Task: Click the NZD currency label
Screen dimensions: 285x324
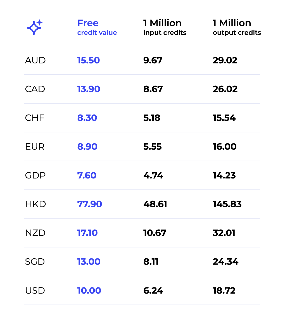Action: [35, 233]
